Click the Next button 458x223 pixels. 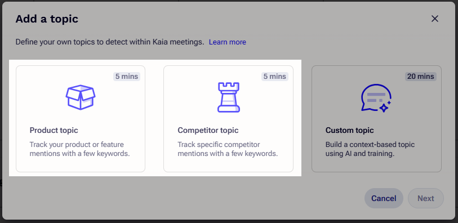coord(425,198)
